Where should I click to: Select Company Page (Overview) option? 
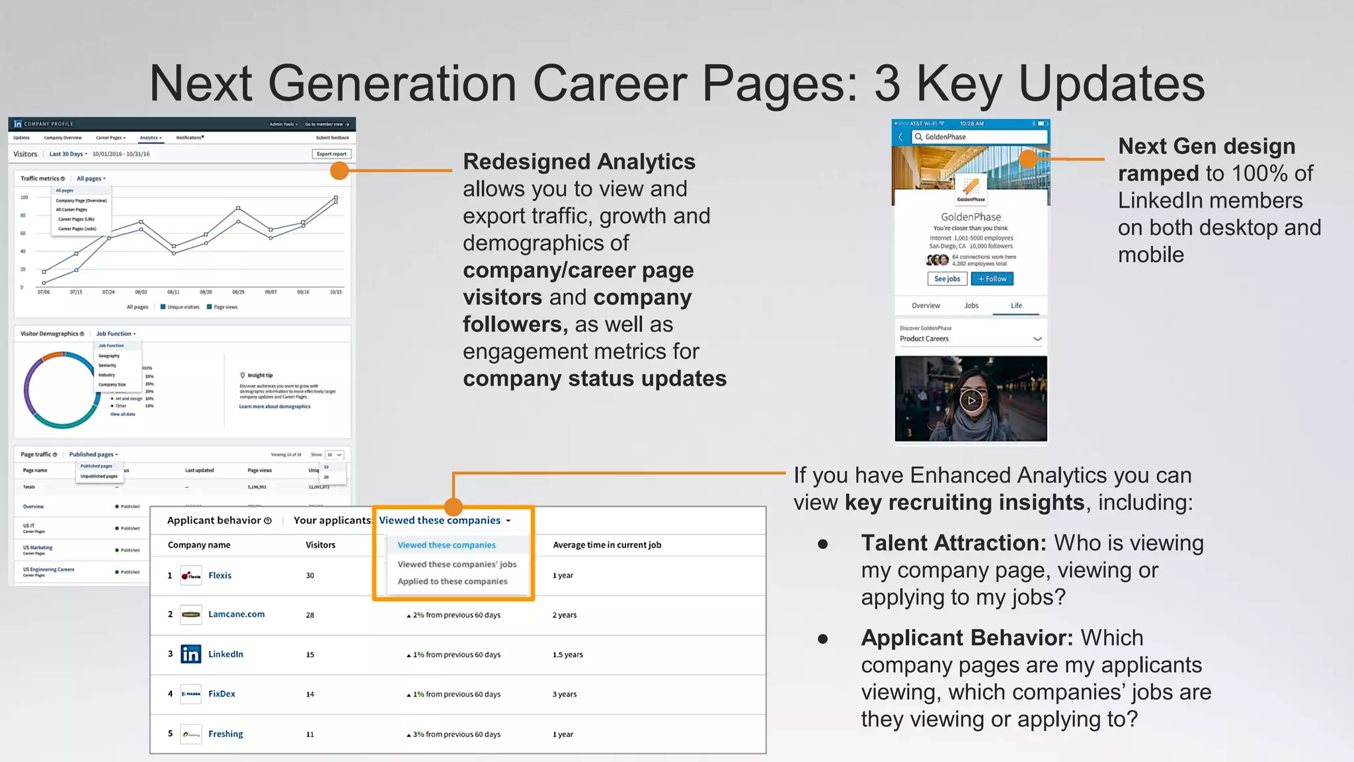[x=81, y=200]
